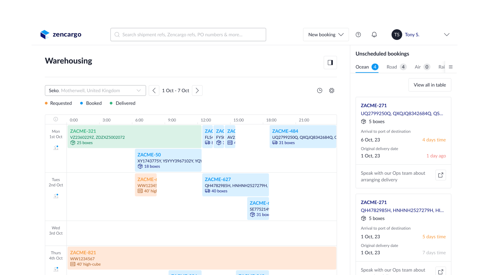Click the truck icon next to 31 boxes in ZACME-484
489x275 pixels.
pos(275,143)
